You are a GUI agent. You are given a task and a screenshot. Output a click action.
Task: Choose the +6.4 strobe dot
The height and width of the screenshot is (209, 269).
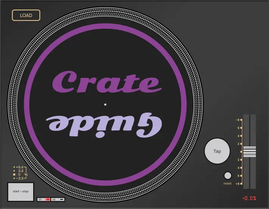tap(14, 167)
